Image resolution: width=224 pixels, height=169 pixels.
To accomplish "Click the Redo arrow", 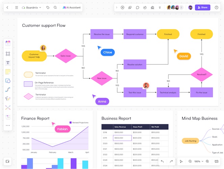I will [x=171, y=162].
